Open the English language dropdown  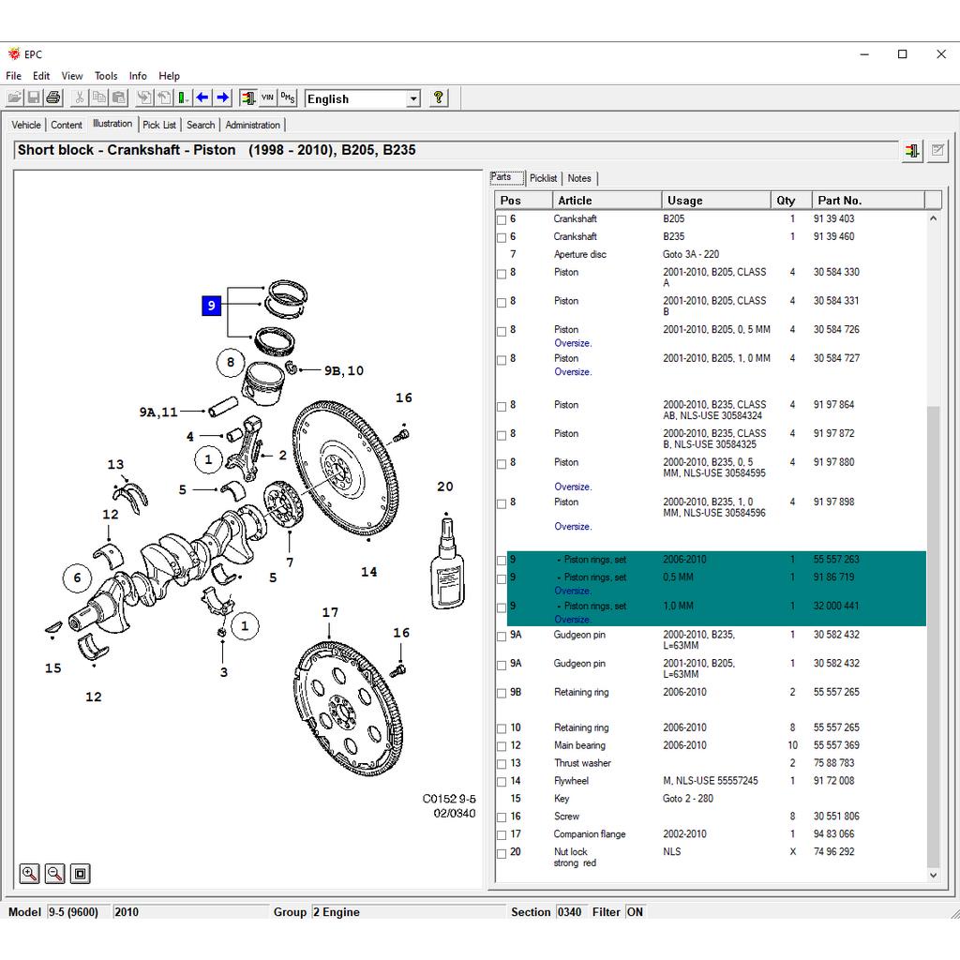pyautogui.click(x=413, y=98)
